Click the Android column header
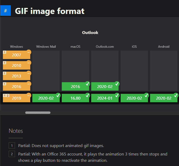The width and height of the screenshot is (179, 166). coord(164,47)
